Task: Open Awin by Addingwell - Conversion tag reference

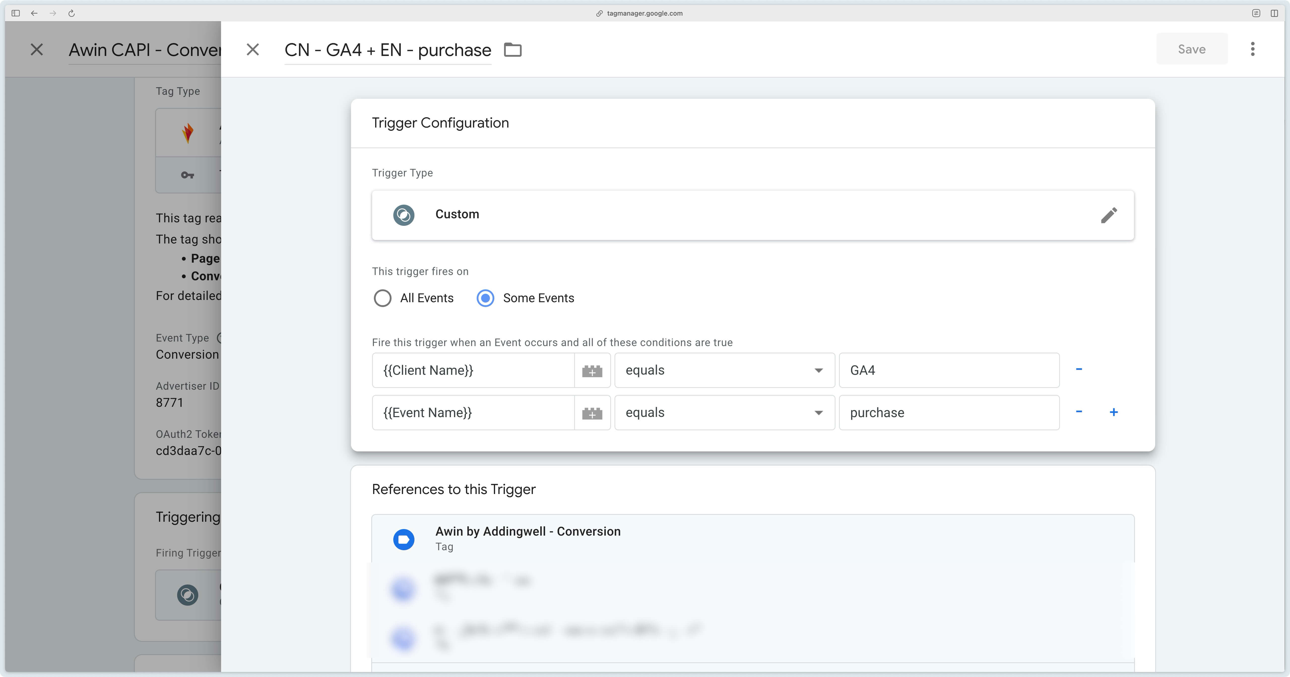Action: point(753,539)
